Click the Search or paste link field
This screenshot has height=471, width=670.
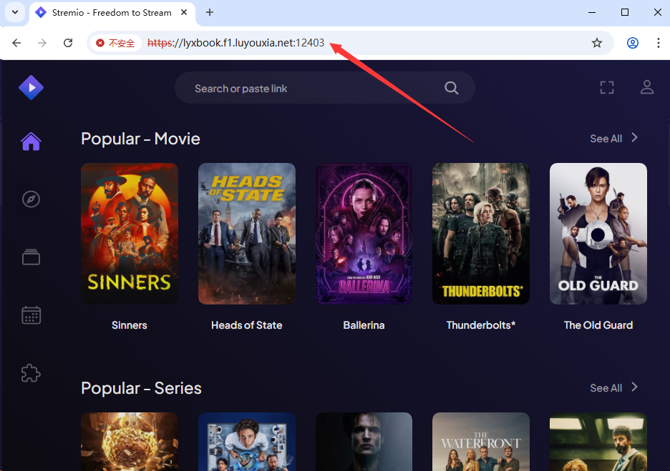pyautogui.click(x=325, y=88)
